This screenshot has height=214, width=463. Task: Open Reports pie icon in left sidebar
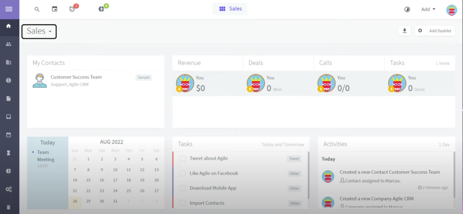click(x=9, y=171)
